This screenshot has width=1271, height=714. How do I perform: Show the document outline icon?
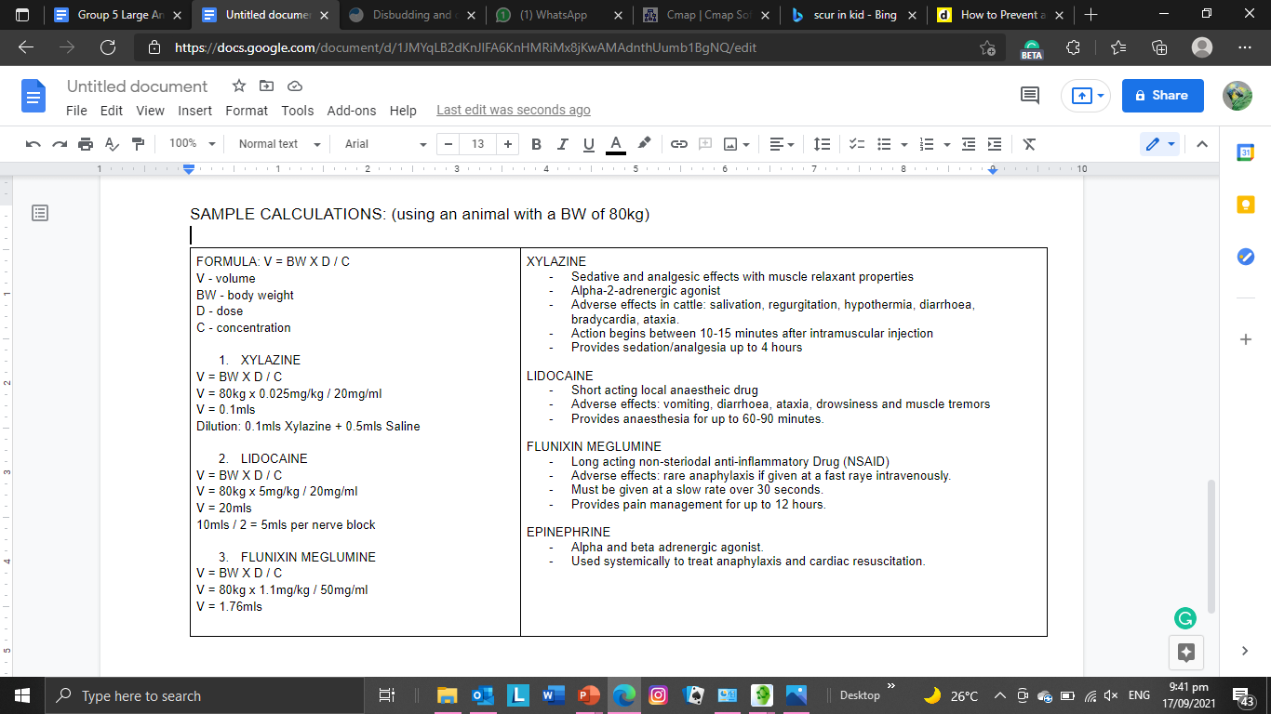coord(40,213)
